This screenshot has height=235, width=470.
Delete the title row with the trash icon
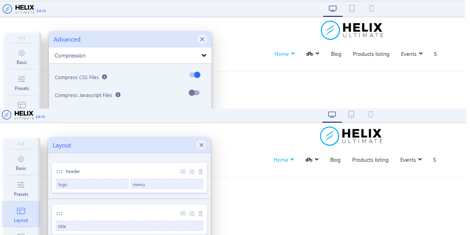[200, 213]
